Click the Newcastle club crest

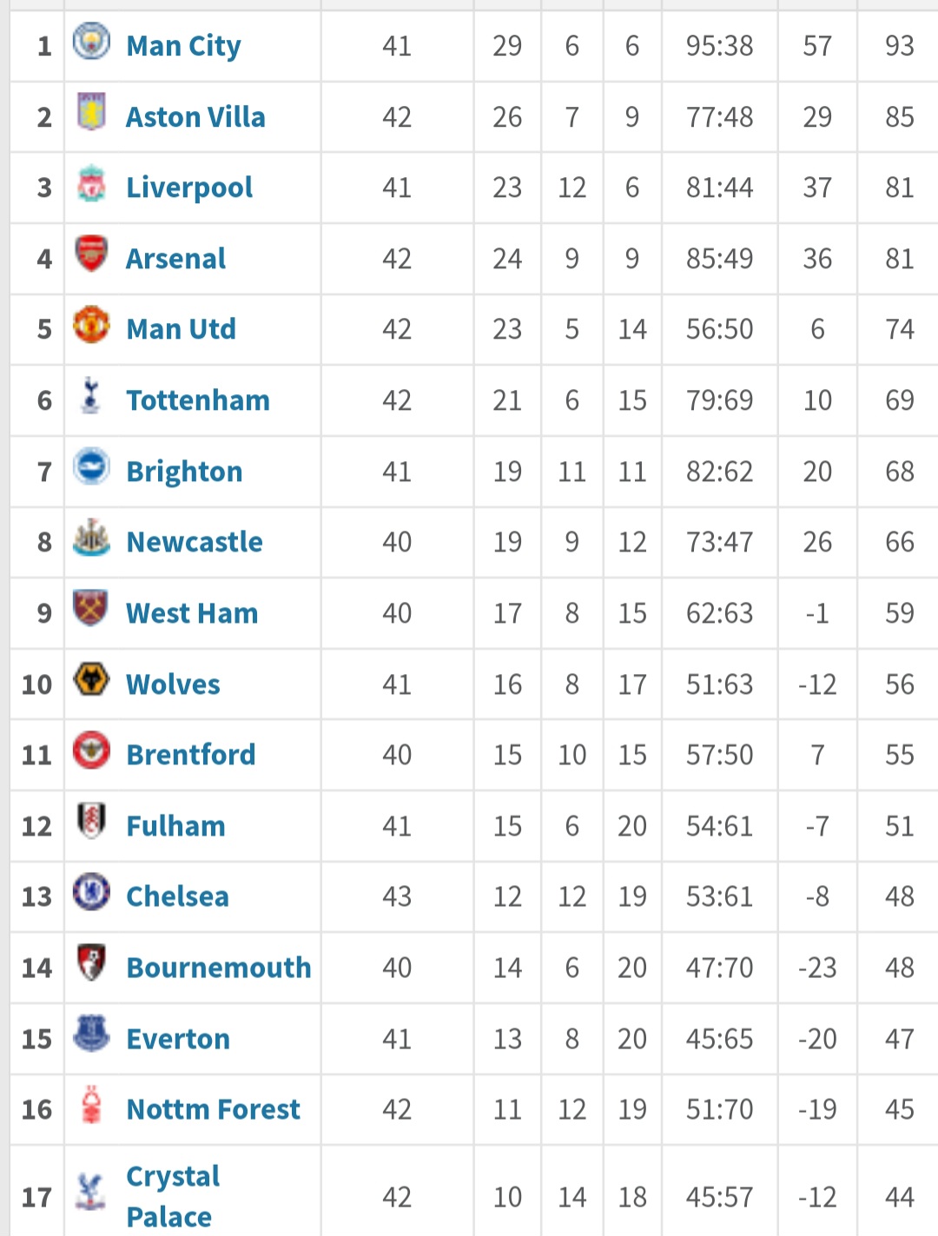coord(91,537)
